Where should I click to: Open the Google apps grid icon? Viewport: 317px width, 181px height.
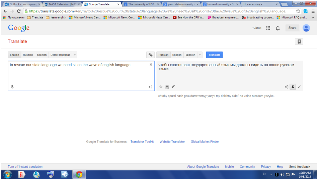pyautogui.click(x=268, y=28)
